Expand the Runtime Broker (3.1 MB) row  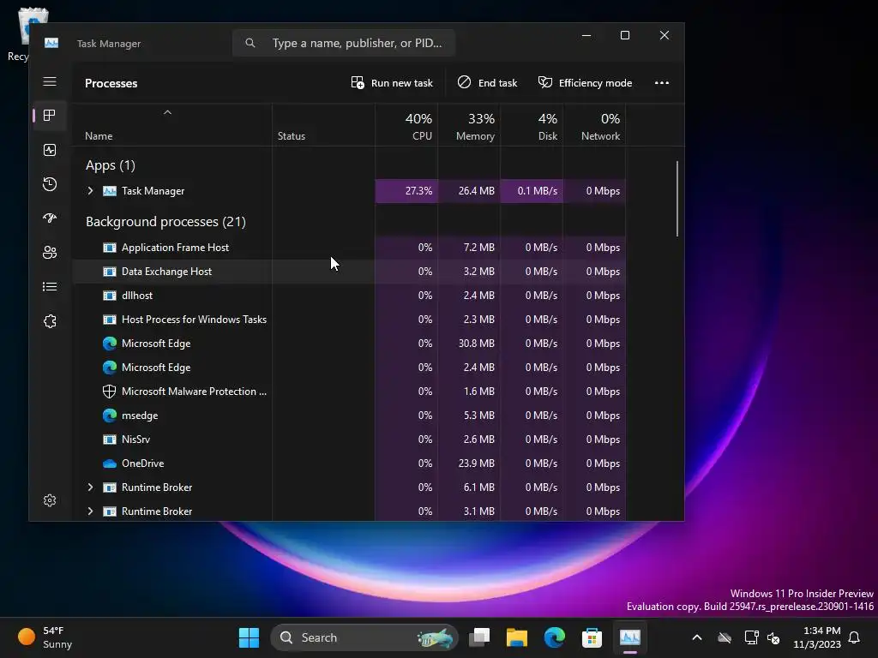pos(90,511)
